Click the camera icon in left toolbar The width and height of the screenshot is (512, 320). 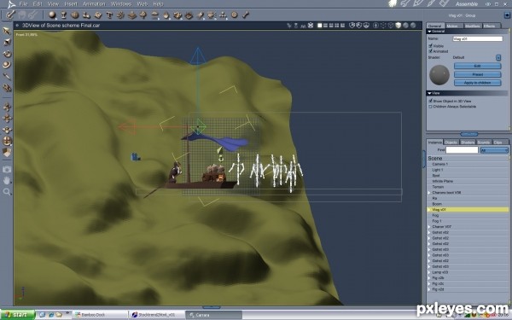(7, 169)
